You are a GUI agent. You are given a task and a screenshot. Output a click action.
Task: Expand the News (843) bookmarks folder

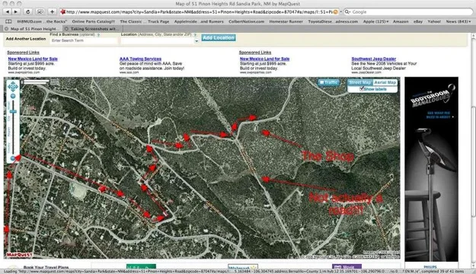pos(458,21)
